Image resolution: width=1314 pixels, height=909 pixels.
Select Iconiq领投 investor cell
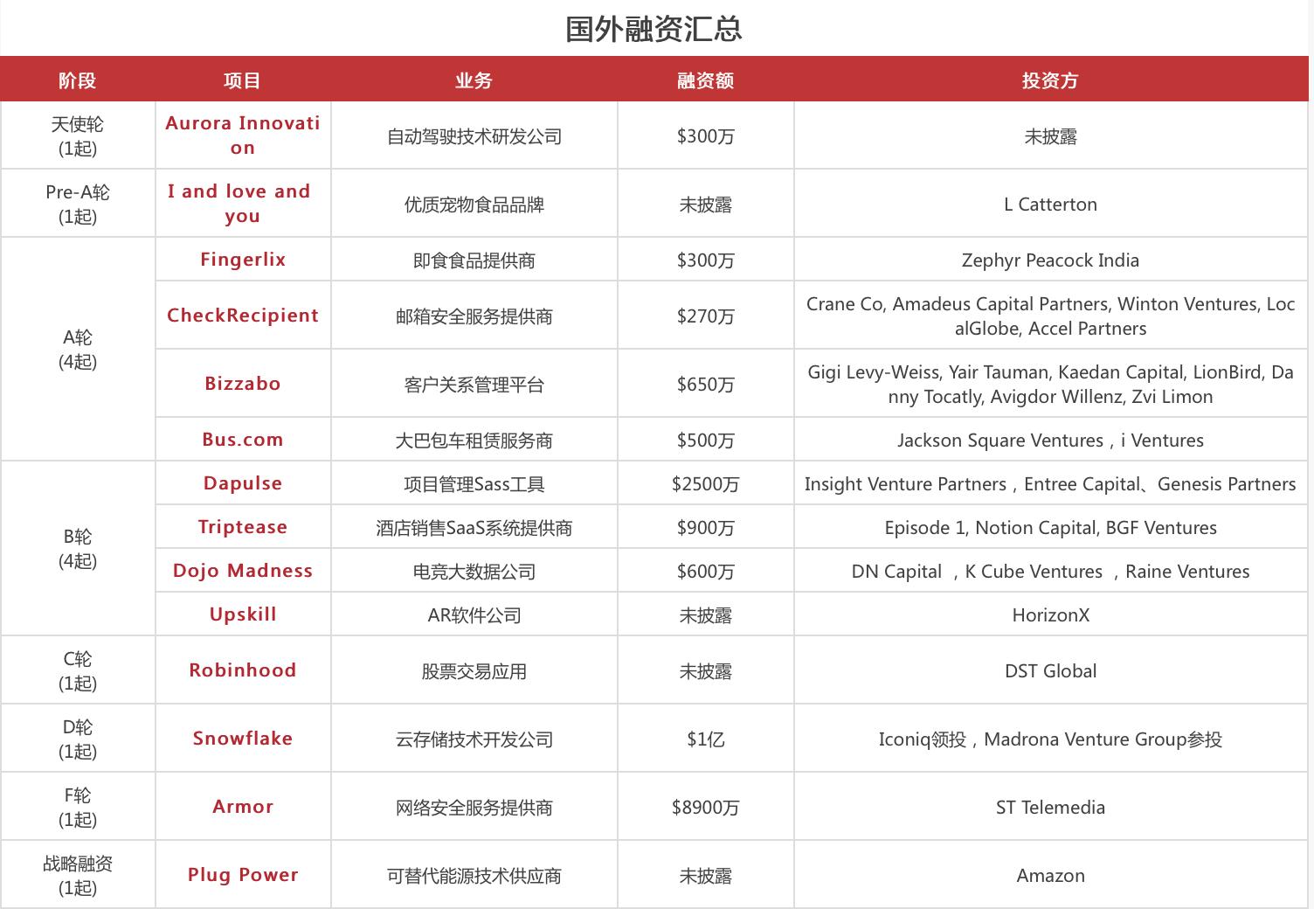click(x=1051, y=740)
